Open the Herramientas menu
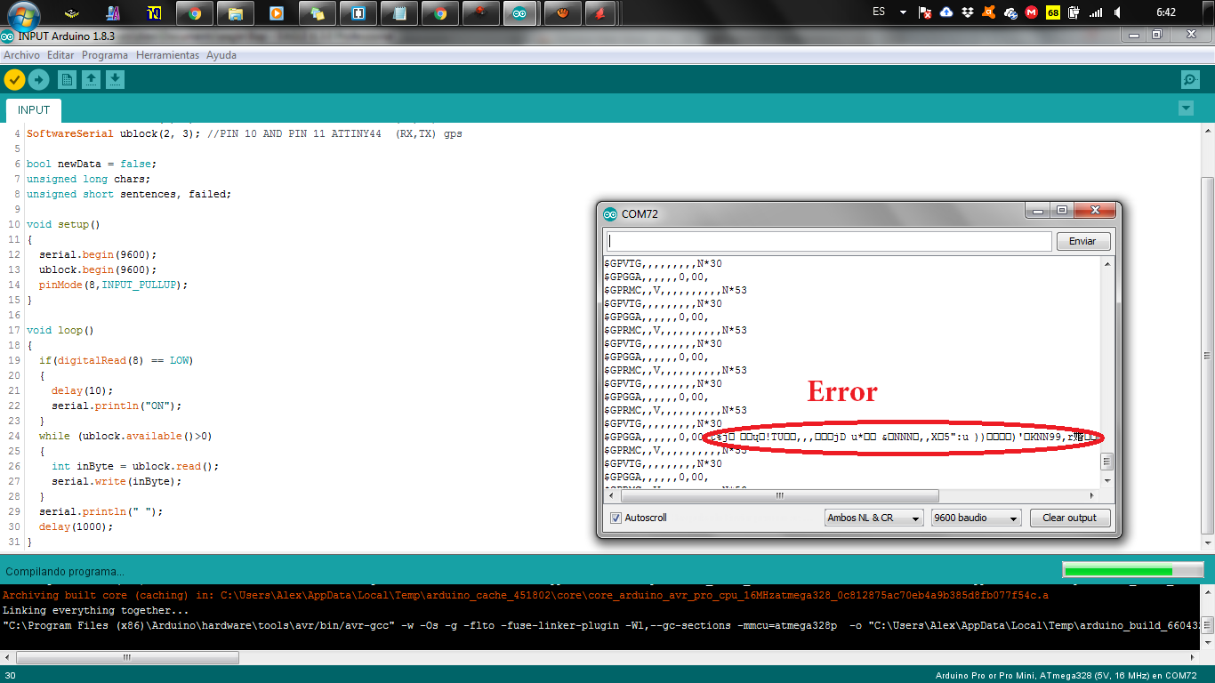1215x683 pixels. coord(167,55)
